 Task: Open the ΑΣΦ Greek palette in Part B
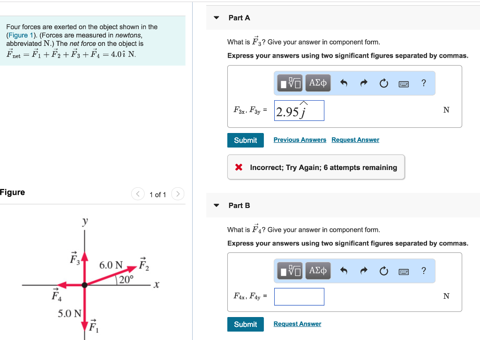[x=318, y=270]
